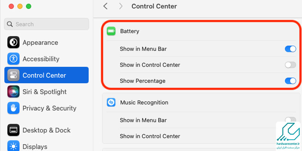The height and width of the screenshot is (151, 302).
Task: Disable Battery Show in Menu Bar toggle
Action: click(x=290, y=49)
